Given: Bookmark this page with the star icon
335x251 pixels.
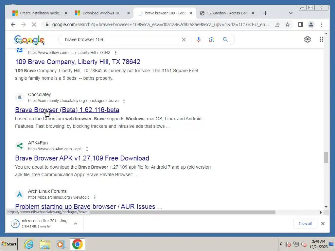Looking at the screenshot, I should [288, 25].
